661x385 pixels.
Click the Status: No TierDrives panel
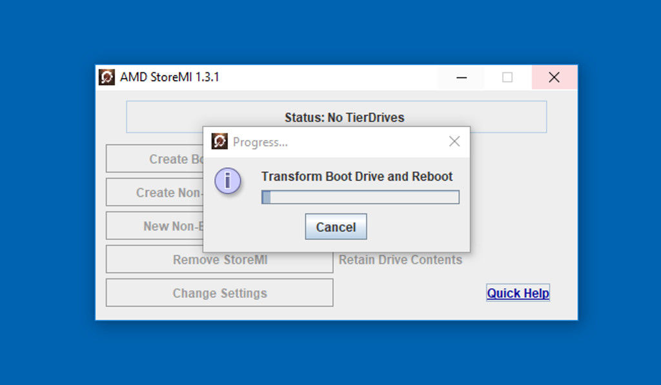pyautogui.click(x=336, y=117)
